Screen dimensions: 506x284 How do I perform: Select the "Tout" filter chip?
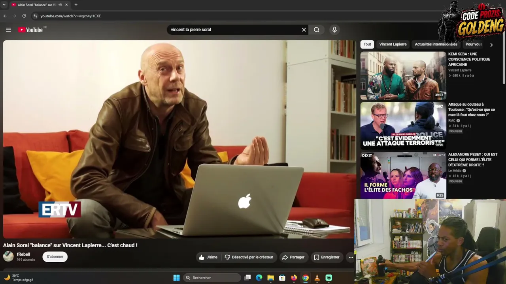coord(367,44)
